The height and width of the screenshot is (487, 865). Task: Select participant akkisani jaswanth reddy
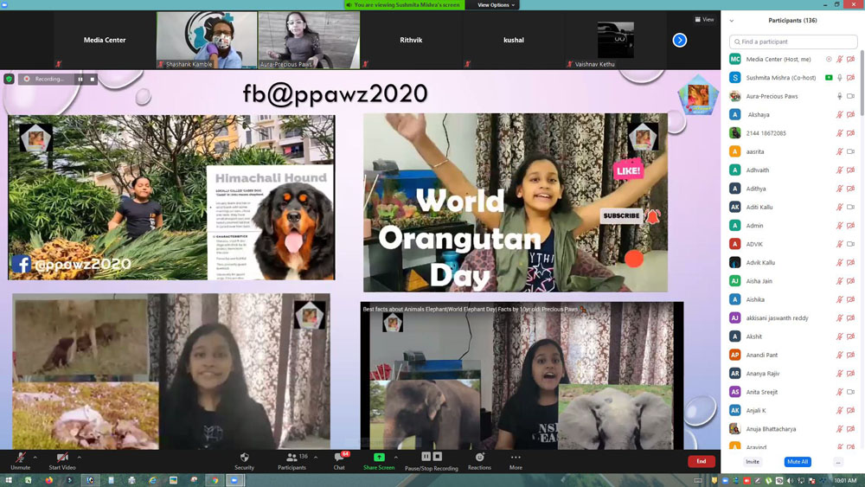coord(793,317)
